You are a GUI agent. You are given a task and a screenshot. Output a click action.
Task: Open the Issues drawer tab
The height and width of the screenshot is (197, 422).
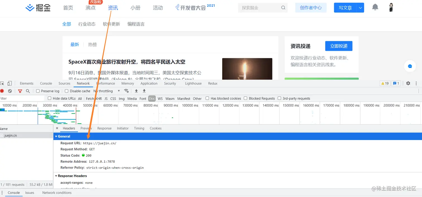[x=30, y=193]
